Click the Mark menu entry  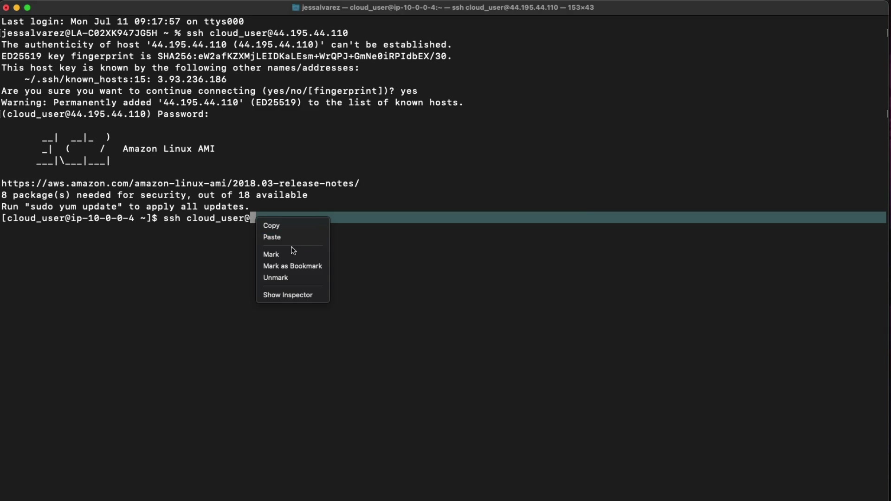click(x=271, y=254)
